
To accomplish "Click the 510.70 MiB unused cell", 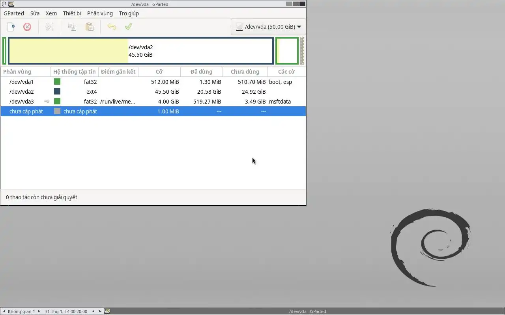I will pos(252,82).
